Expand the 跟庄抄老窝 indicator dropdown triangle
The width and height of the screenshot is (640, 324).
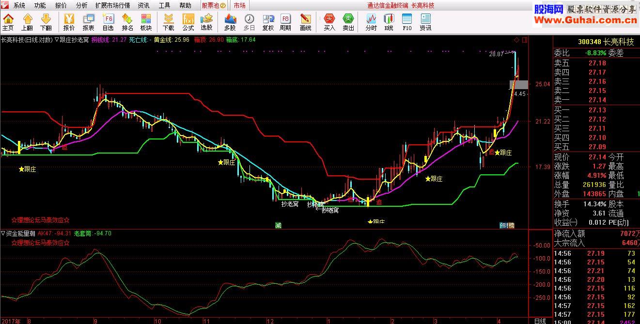(57, 40)
